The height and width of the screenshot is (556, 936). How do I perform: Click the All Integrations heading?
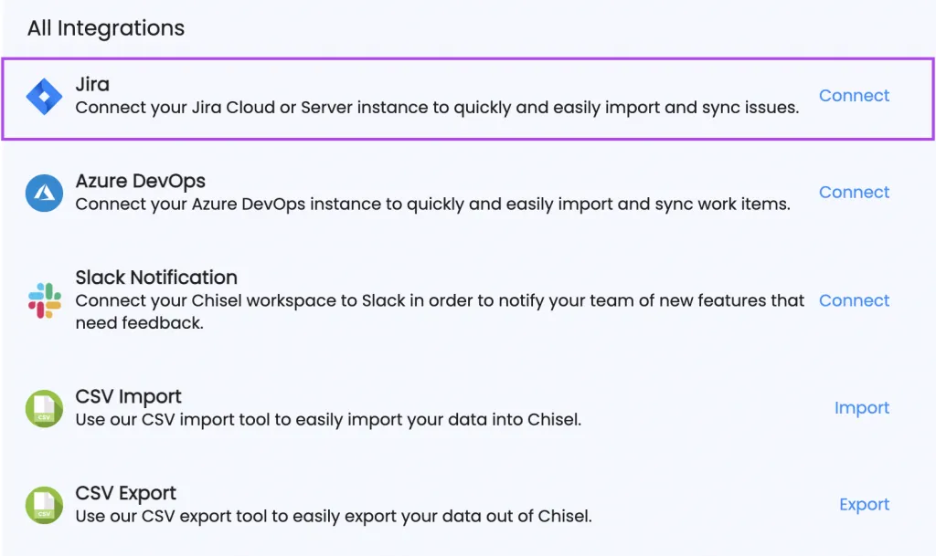click(x=106, y=28)
